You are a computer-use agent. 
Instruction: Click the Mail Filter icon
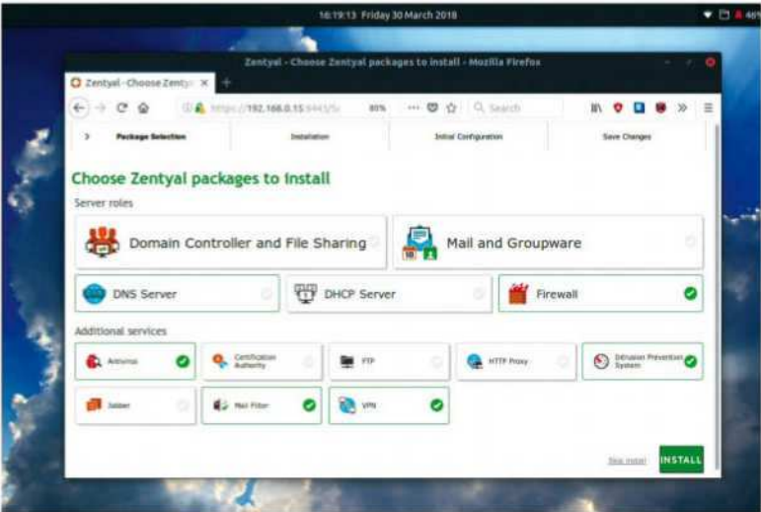click(220, 404)
